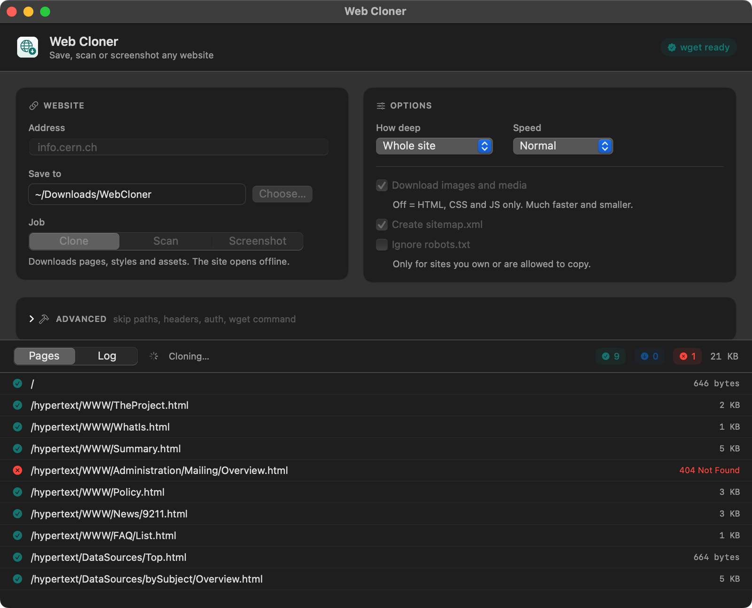Click /hypertext/WWW/Summary.html row text
This screenshot has height=608, width=752.
[106, 449]
